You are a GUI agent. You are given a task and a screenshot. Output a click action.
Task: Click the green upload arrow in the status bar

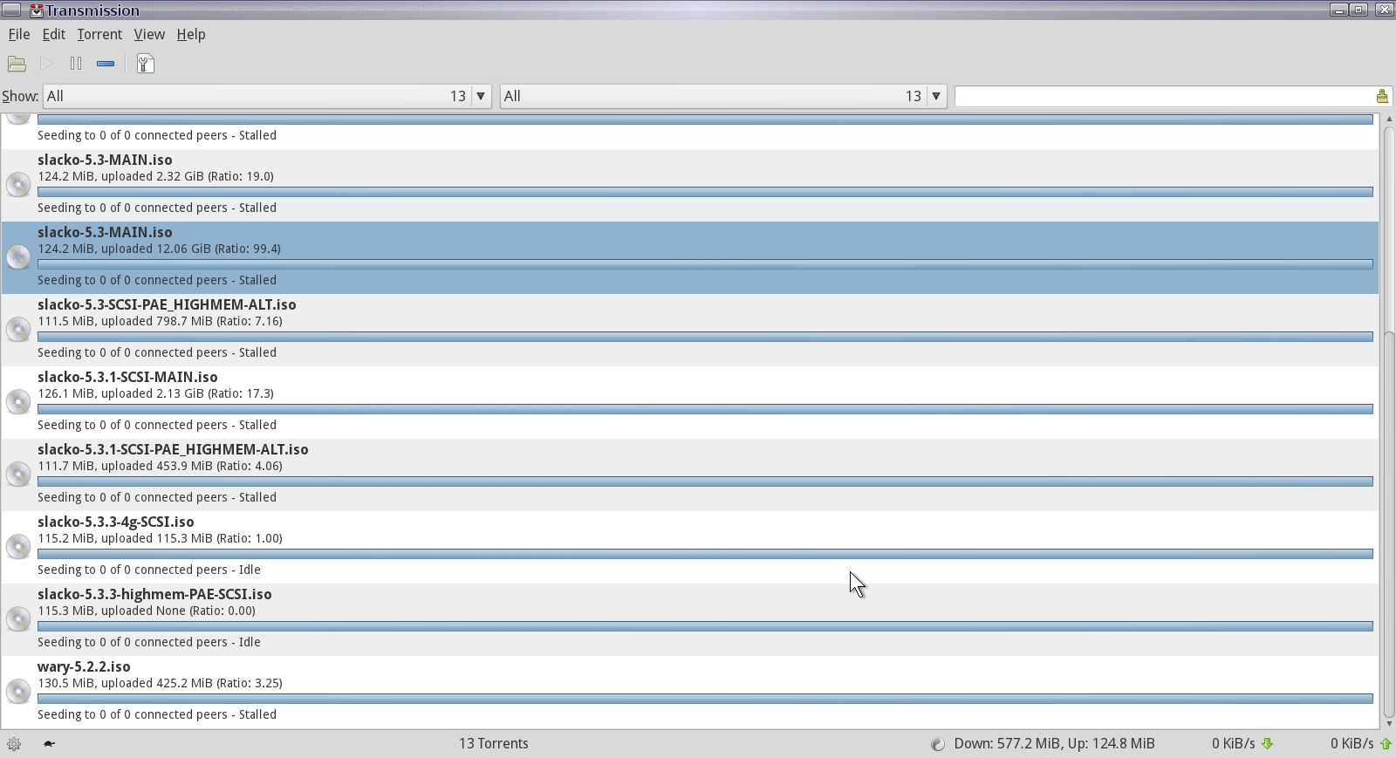1386,744
